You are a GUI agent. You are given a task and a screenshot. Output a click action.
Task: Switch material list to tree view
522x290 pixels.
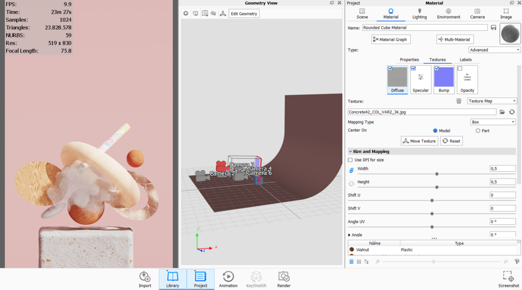click(x=366, y=262)
